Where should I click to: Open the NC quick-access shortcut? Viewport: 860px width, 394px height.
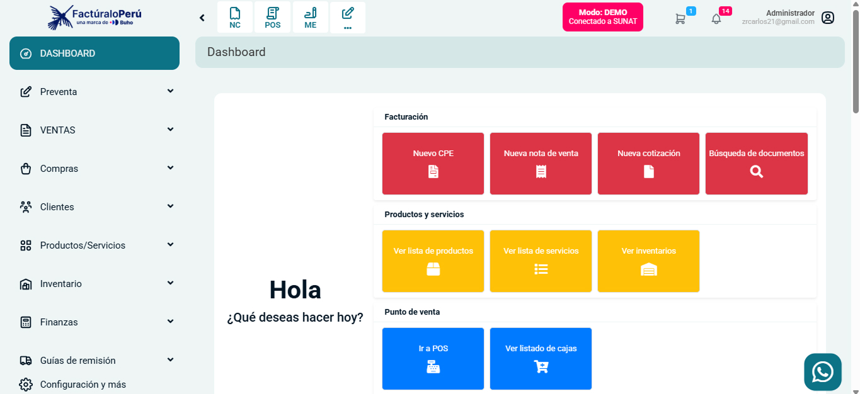235,17
